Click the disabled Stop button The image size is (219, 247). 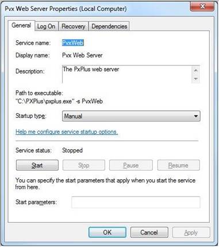[84, 165]
